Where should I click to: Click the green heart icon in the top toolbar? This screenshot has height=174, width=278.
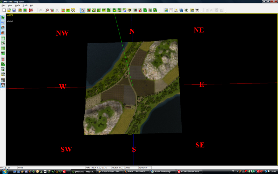click(25, 10)
